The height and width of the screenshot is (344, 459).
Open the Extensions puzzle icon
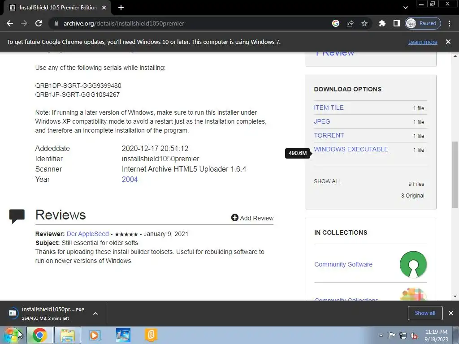[x=382, y=23]
